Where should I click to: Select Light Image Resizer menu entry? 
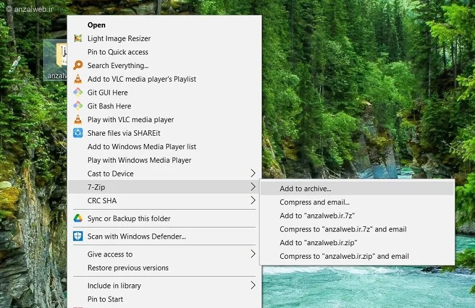(x=164, y=38)
